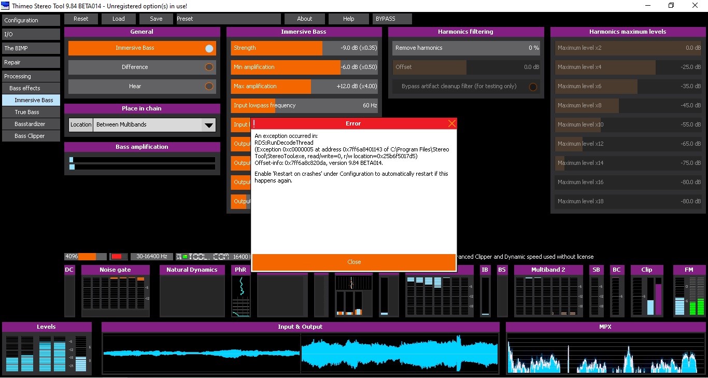Open the About page
The height and width of the screenshot is (378, 708).
tap(305, 19)
